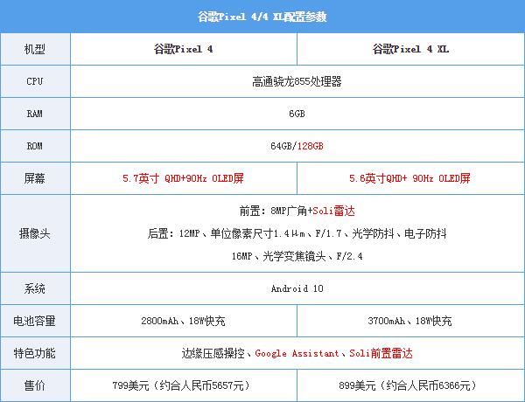
Task: Select the '屏幕' row label
Action: coord(34,178)
